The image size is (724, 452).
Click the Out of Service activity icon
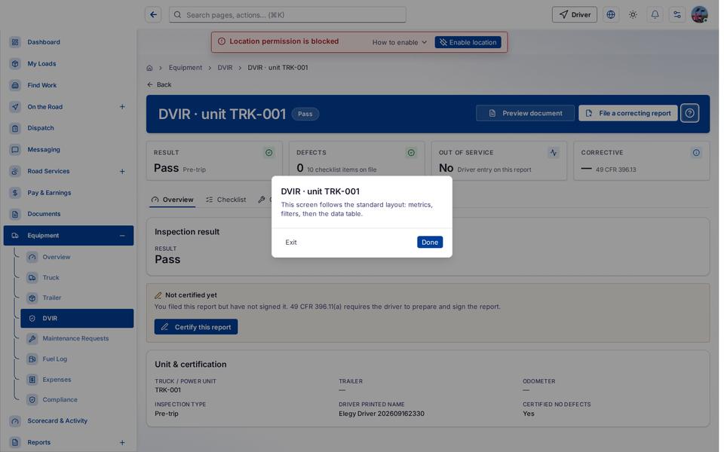(553, 153)
